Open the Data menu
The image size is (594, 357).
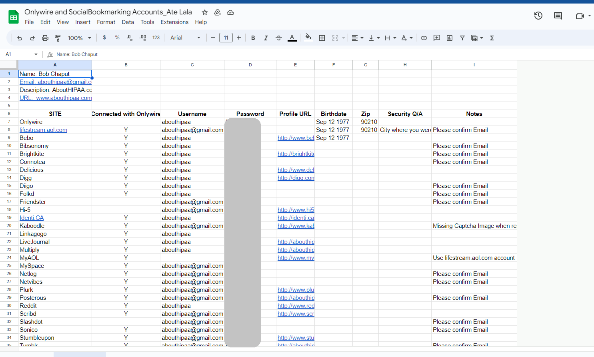coord(128,22)
